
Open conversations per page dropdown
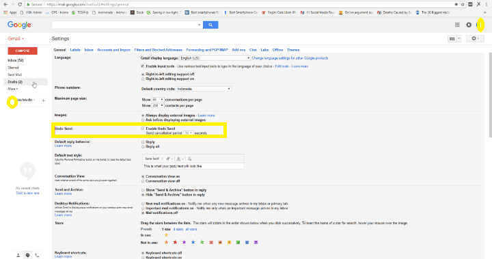pos(158,100)
